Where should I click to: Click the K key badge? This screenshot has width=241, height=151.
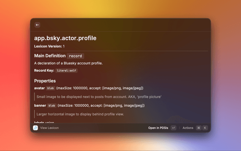click(205, 128)
